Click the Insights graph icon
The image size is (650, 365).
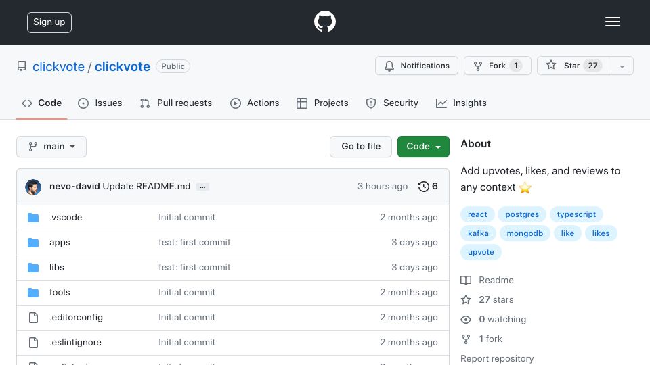click(441, 103)
